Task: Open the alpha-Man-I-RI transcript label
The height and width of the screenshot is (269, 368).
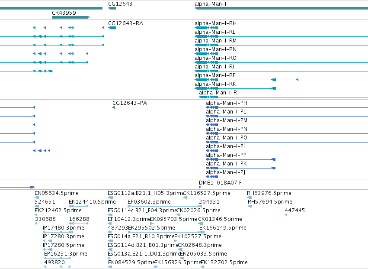Action: click(214, 67)
